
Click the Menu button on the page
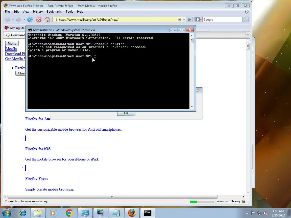pyautogui.click(x=12, y=44)
